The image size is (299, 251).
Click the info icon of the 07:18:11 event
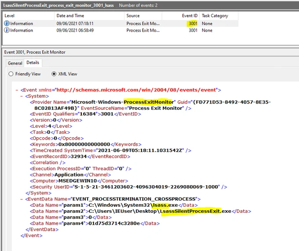click(x=7, y=23)
